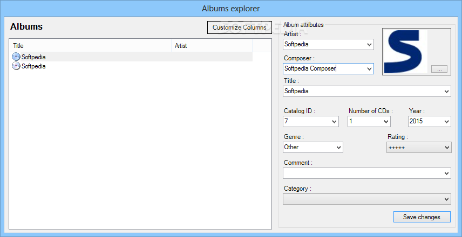The image size is (462, 237).
Task: Click the CD icon of the second Softpedia album
Action: [x=16, y=66]
